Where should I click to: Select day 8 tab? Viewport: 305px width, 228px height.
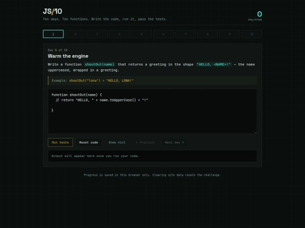tap(207, 34)
